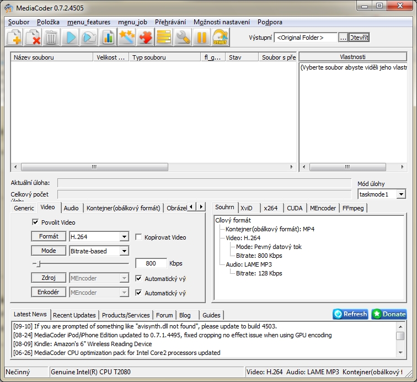Toggle Automatický checkbox next to Enkodér
The height and width of the screenshot is (382, 417).
coord(138,293)
